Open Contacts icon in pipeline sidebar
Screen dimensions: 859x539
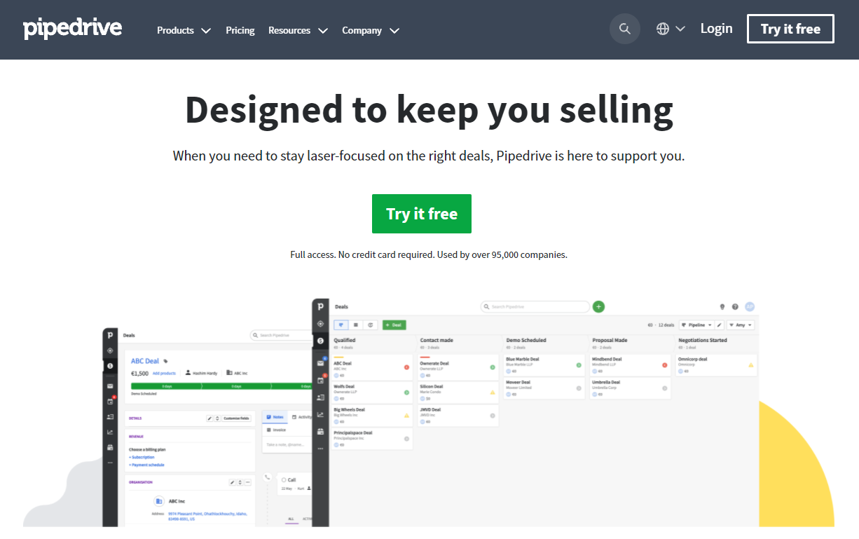coord(320,397)
